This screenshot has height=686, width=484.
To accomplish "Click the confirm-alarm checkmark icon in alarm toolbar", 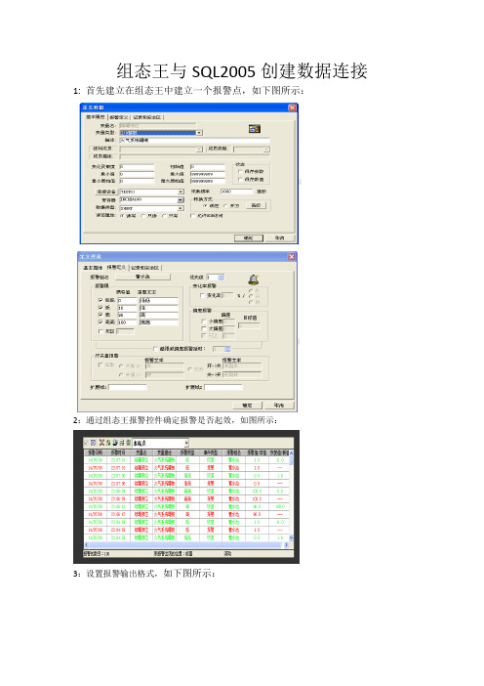I will (86, 443).
